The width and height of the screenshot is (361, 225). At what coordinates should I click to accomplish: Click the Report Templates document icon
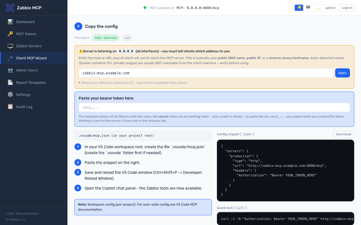pos(10,82)
